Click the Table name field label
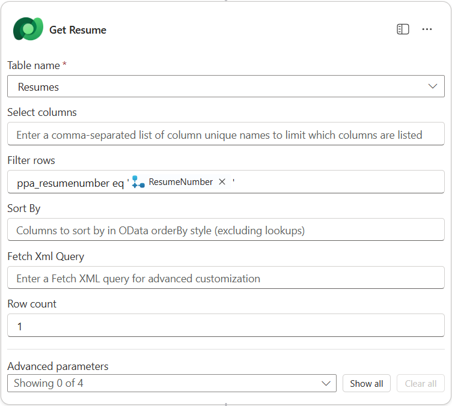Screen dimensions: 452x406 [34, 65]
